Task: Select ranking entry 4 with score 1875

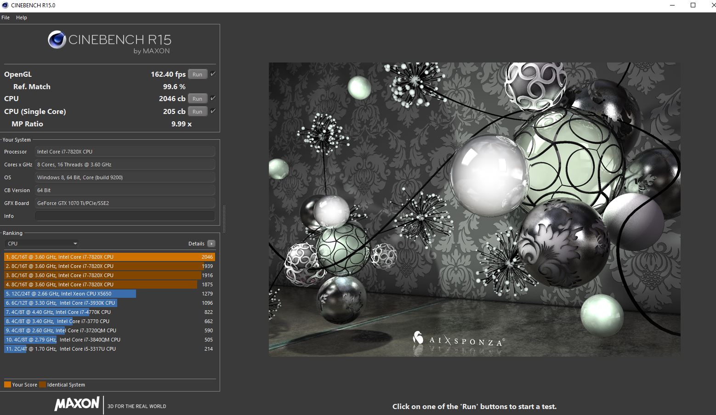Action: pyautogui.click(x=109, y=284)
